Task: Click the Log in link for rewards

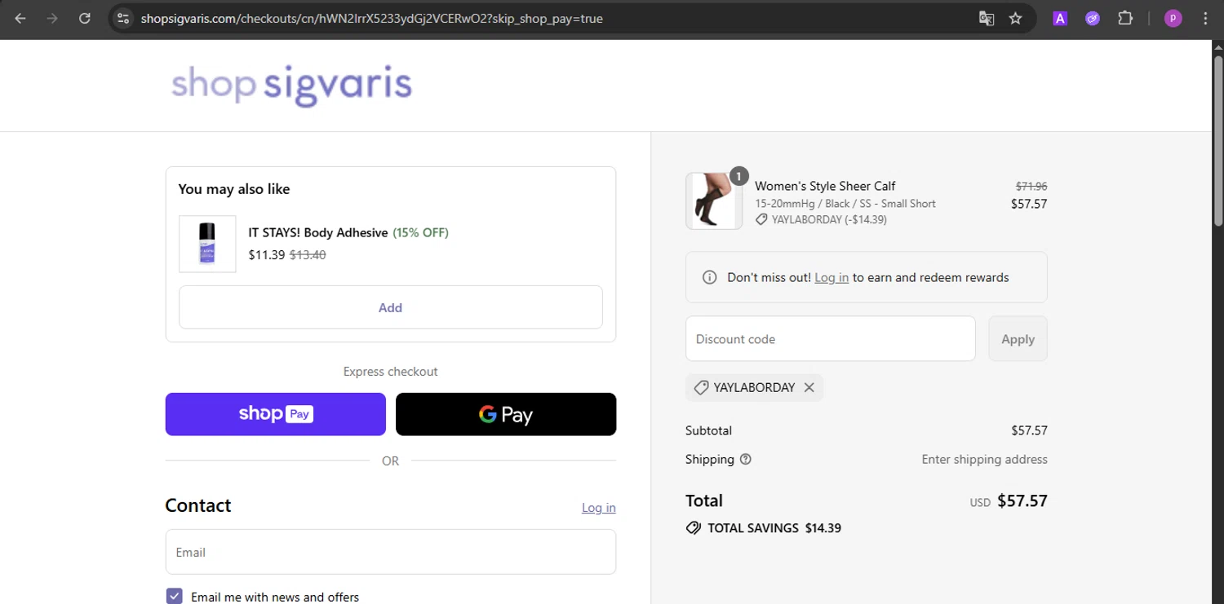Action: pyautogui.click(x=832, y=277)
